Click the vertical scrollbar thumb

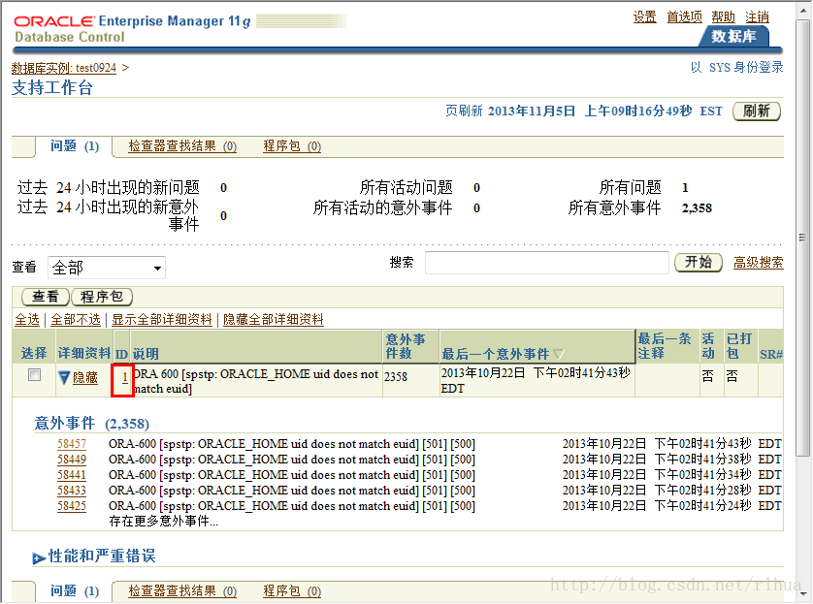pyautogui.click(x=803, y=238)
